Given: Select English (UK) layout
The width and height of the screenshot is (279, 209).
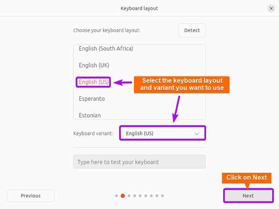Looking at the screenshot, I should click(x=139, y=65).
